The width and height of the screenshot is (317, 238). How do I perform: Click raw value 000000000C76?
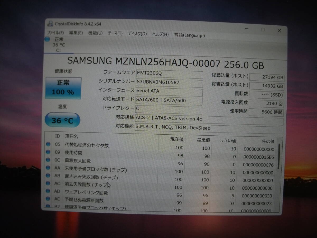coord(258,165)
